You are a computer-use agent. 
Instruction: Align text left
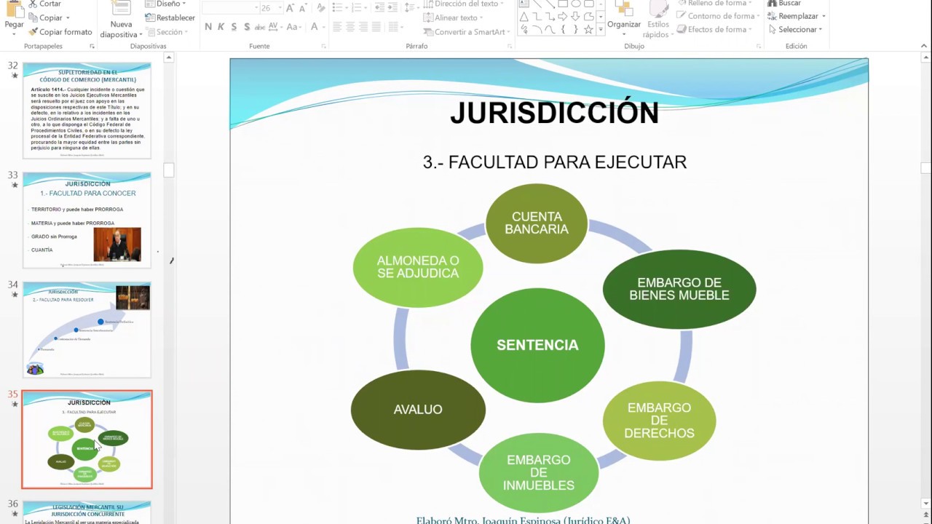click(x=337, y=27)
